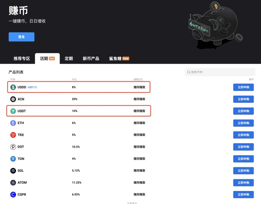
Task: Click the ETH Ethereum coin icon
Action: click(x=13, y=123)
